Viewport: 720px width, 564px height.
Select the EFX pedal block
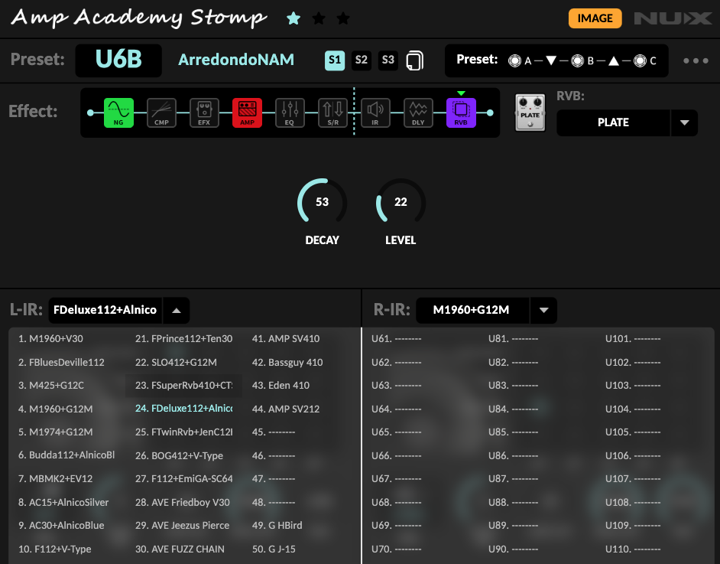click(204, 112)
